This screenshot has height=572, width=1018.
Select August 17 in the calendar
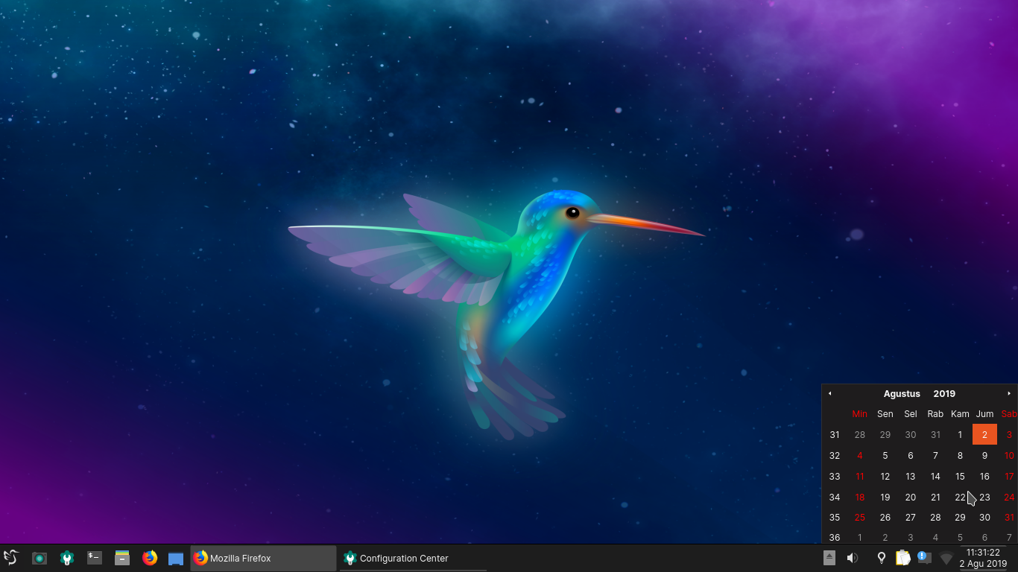[1009, 476]
